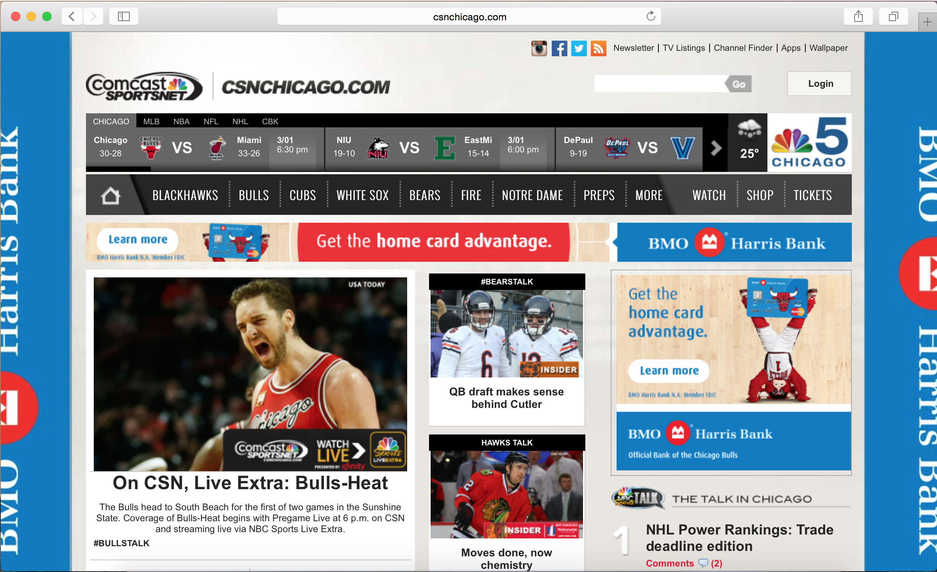Click Learn more in top banner ad
This screenshot has height=572, width=937.
[x=138, y=240]
